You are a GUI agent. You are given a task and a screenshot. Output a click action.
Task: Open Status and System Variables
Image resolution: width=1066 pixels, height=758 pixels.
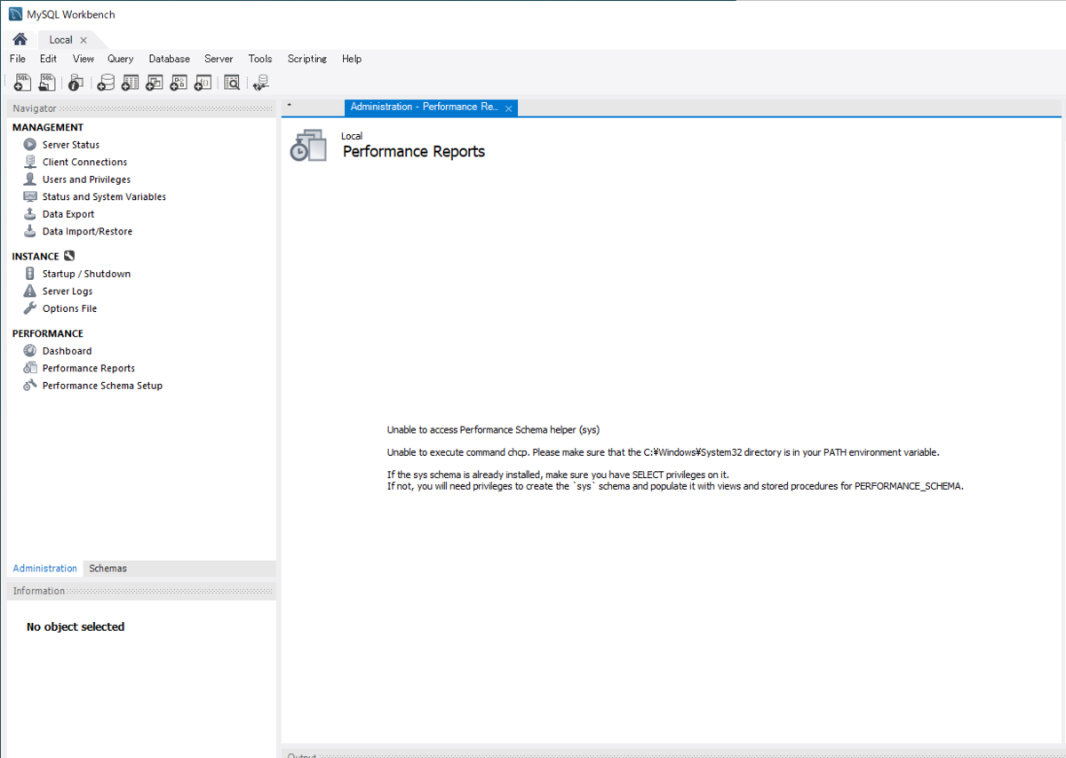(x=104, y=196)
